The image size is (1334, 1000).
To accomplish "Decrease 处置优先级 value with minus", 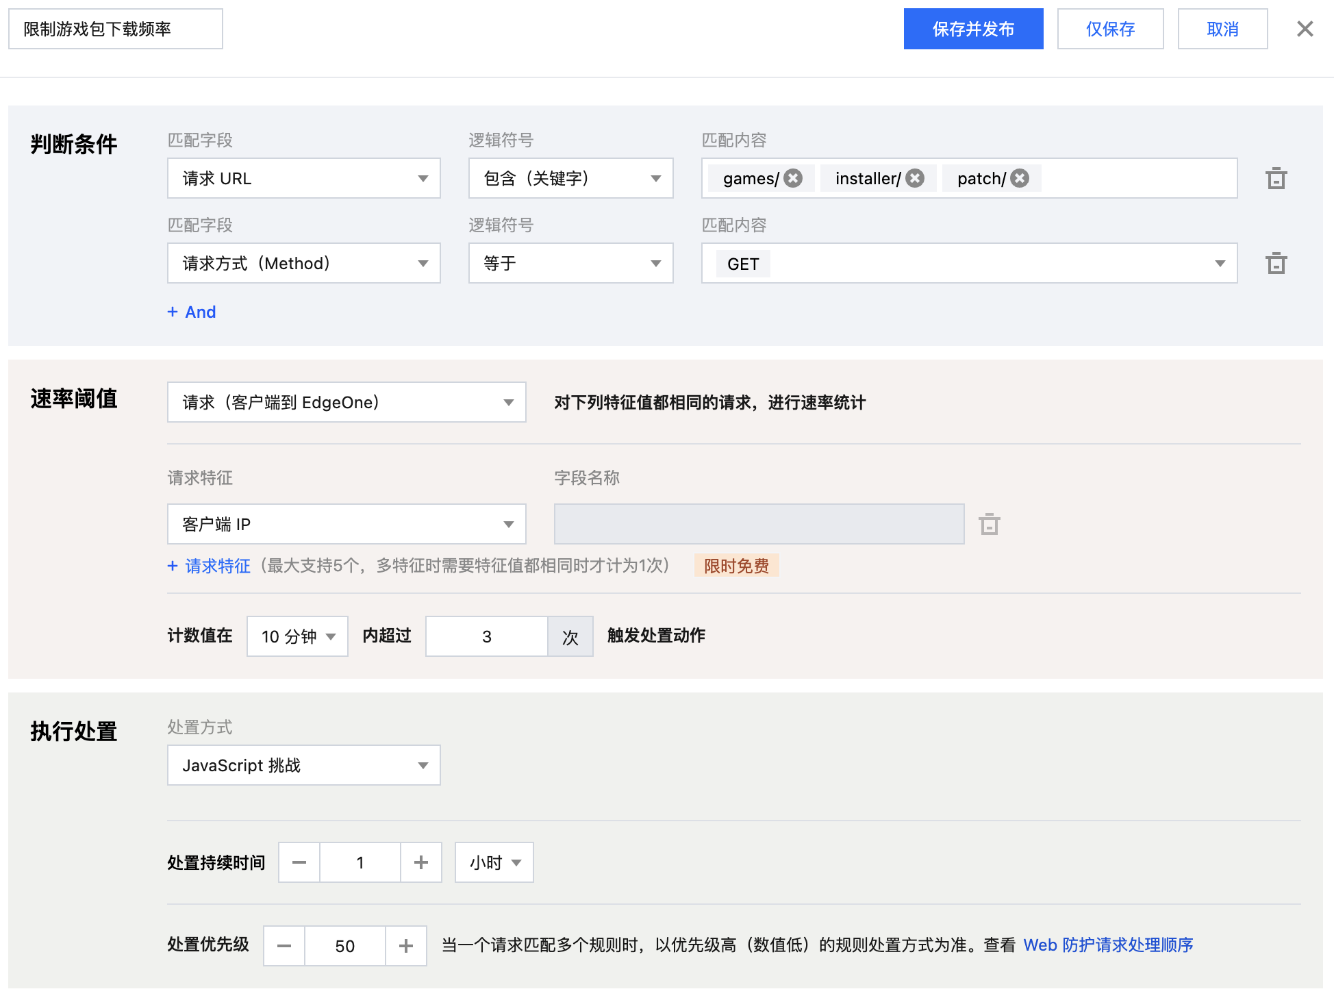I will click(x=284, y=946).
